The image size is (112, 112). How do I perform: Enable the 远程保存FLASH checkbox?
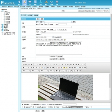[x=48, y=104]
